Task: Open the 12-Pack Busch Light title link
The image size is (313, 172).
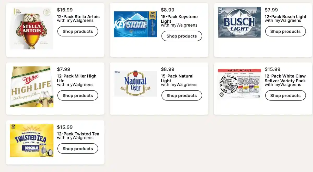Action: tap(286, 17)
